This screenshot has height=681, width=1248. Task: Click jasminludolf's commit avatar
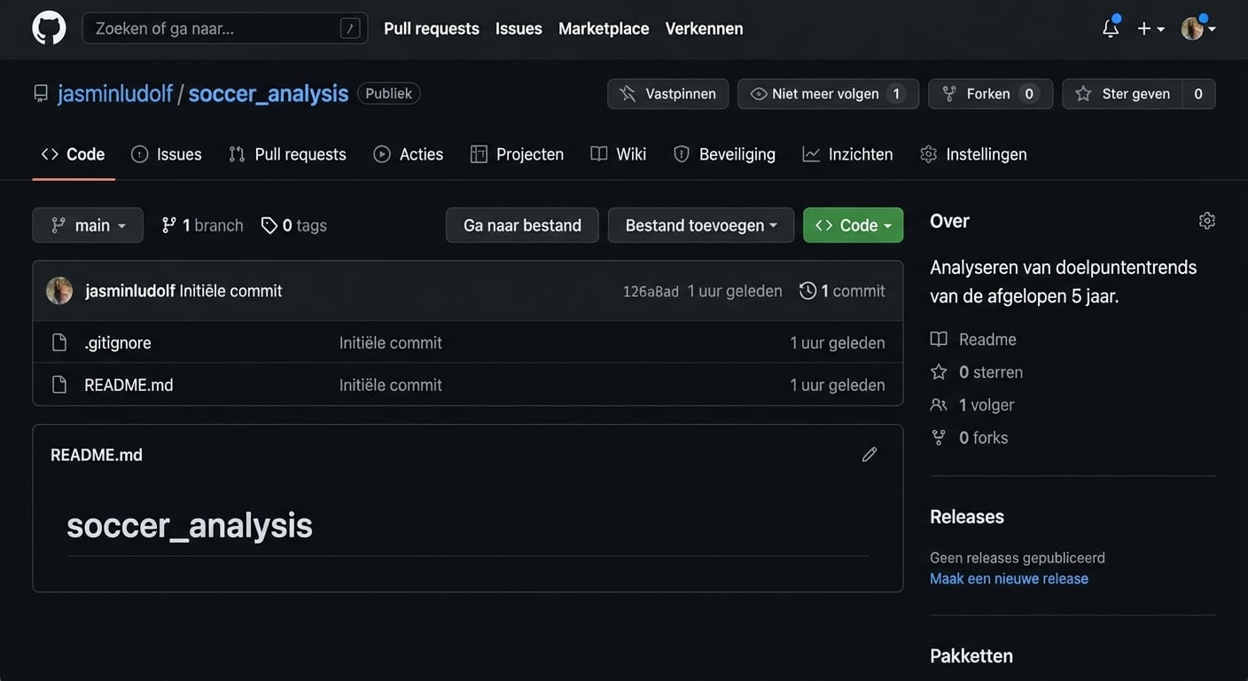pyautogui.click(x=59, y=291)
